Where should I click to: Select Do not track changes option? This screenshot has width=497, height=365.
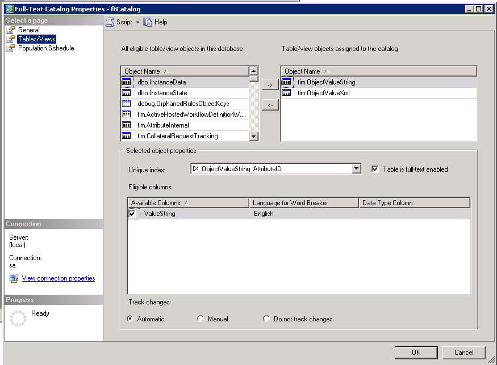tap(266, 319)
